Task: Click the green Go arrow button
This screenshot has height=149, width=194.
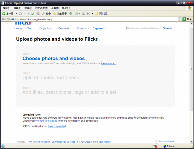Action: click(184, 19)
